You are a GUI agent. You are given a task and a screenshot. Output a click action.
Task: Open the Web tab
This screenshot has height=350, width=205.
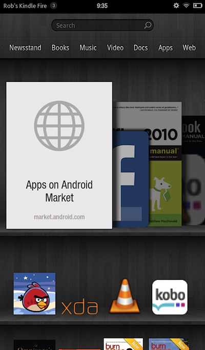point(189,48)
